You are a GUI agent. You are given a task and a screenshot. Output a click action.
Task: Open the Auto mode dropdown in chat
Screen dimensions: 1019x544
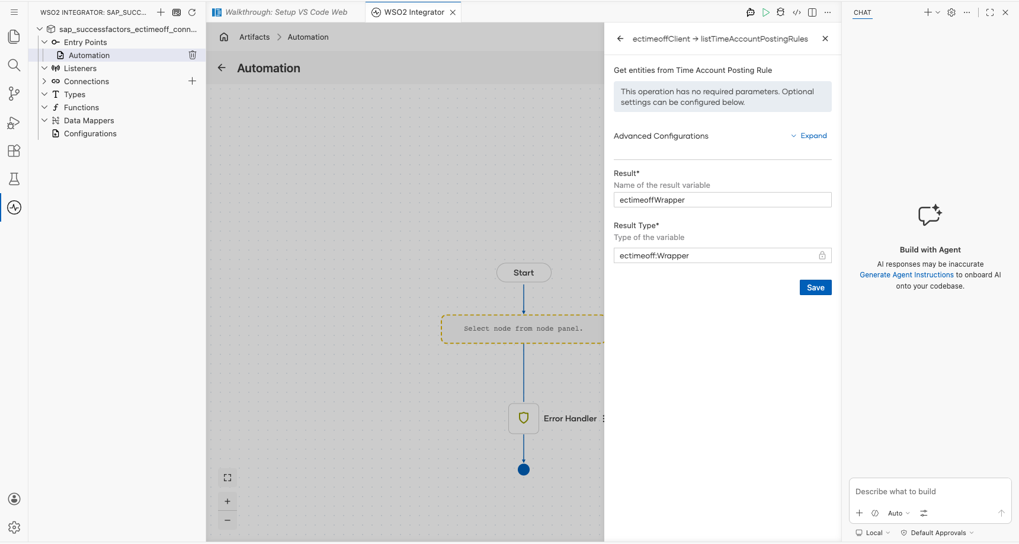tap(899, 513)
